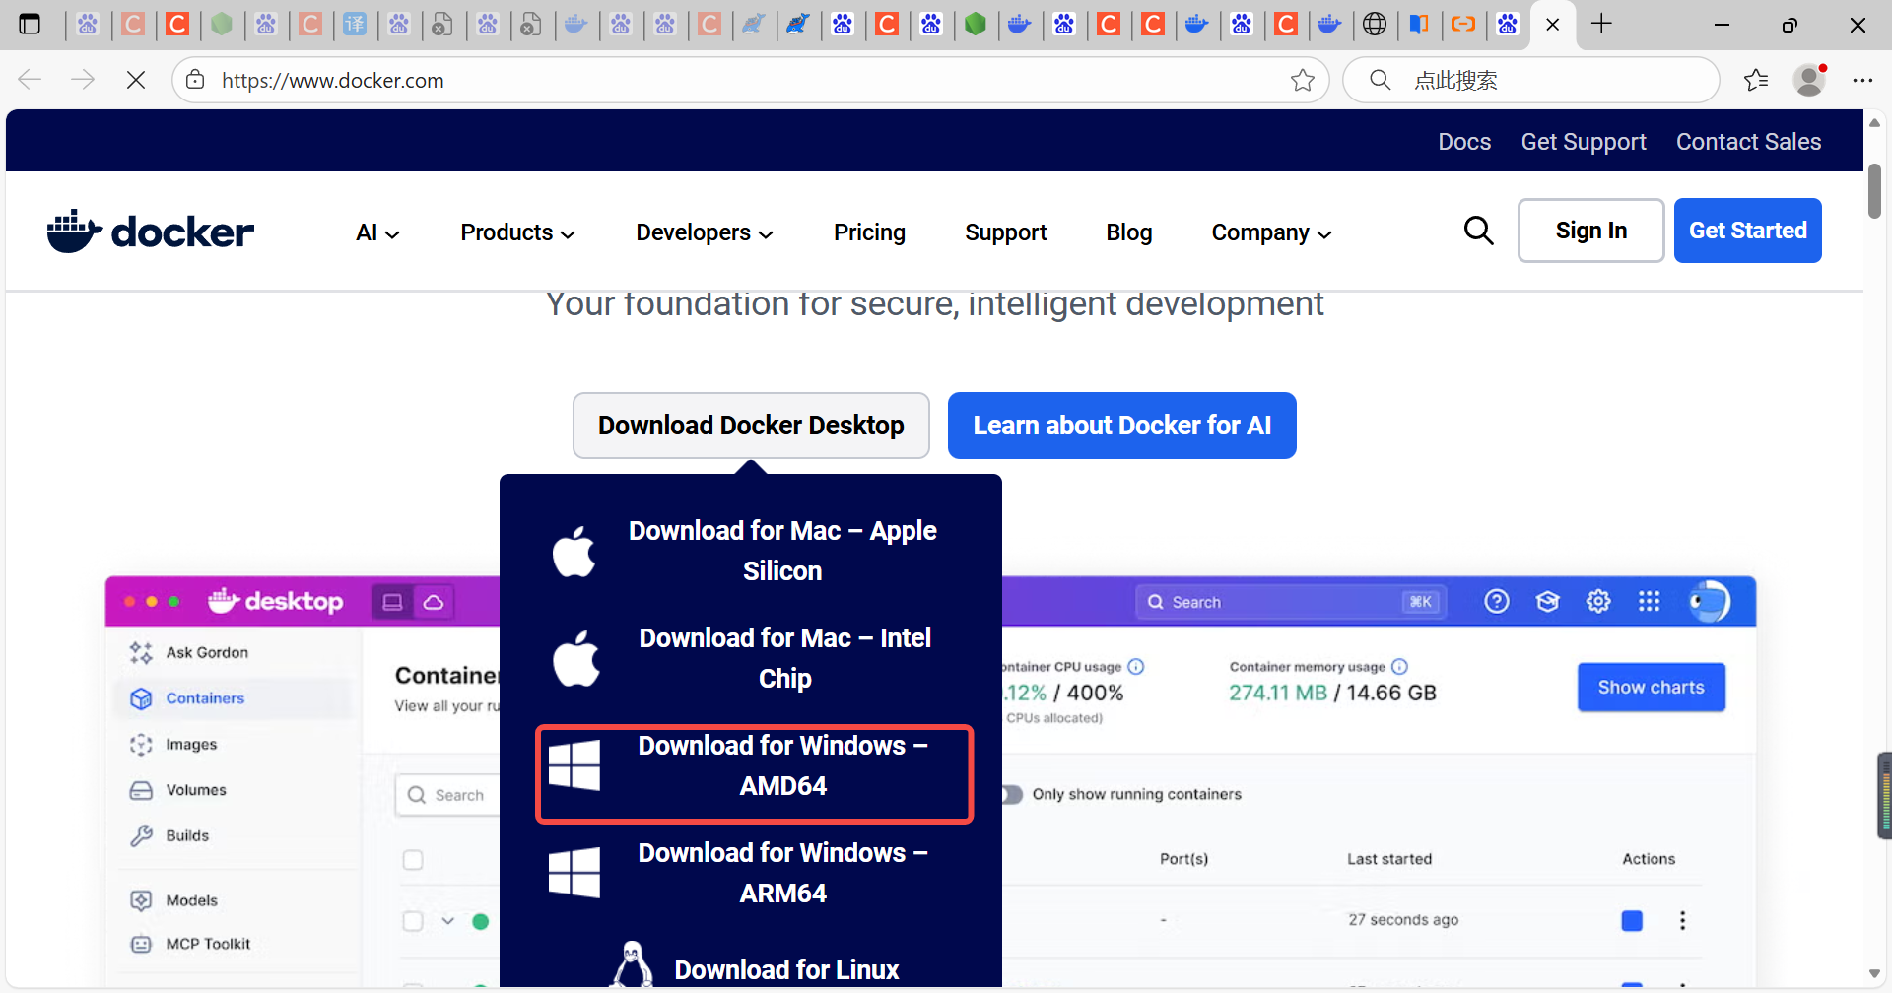This screenshot has height=993, width=1892.
Task: Check the select-all checkbox in table header
Action: (x=413, y=860)
